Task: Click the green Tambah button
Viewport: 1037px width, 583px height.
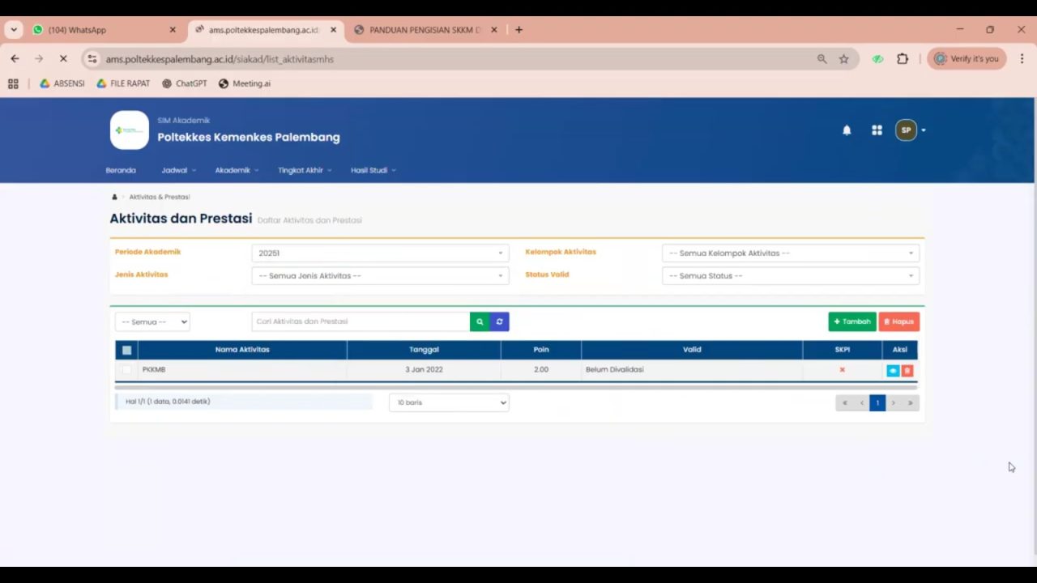Action: [x=851, y=321]
